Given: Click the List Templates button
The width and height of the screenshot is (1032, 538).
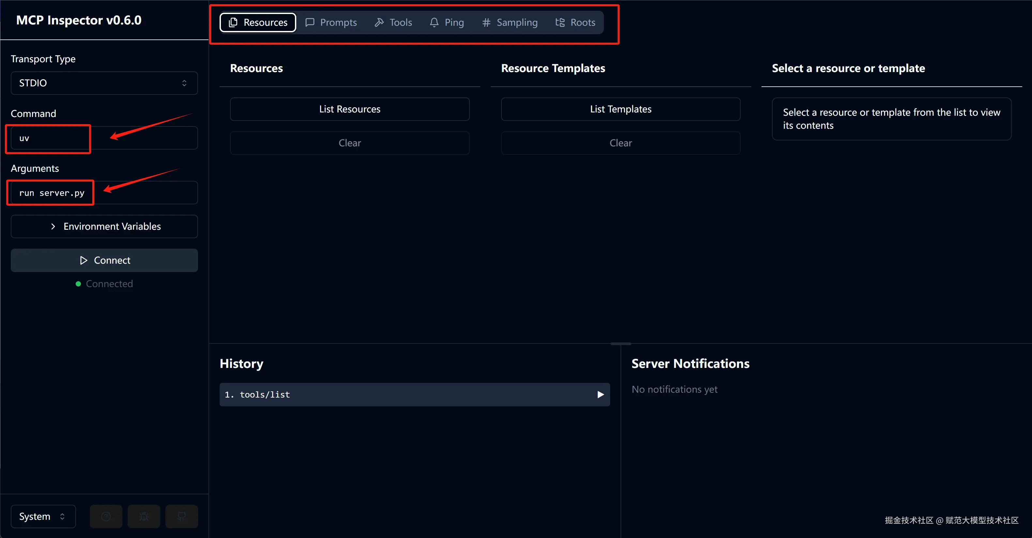Looking at the screenshot, I should (x=620, y=109).
